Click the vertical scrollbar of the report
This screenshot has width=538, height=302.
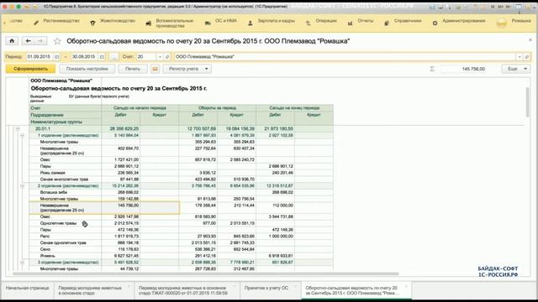pos(527,102)
